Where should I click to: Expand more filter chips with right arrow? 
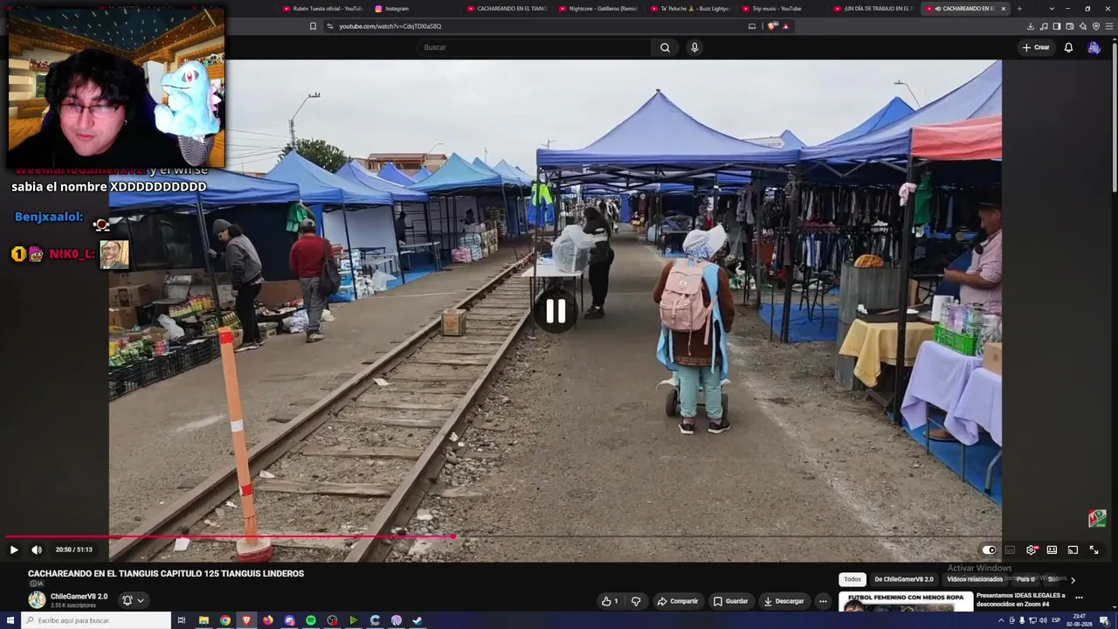tap(1073, 579)
